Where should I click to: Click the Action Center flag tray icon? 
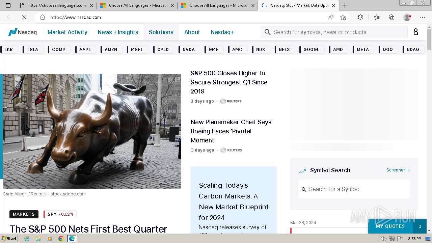tap(399, 239)
